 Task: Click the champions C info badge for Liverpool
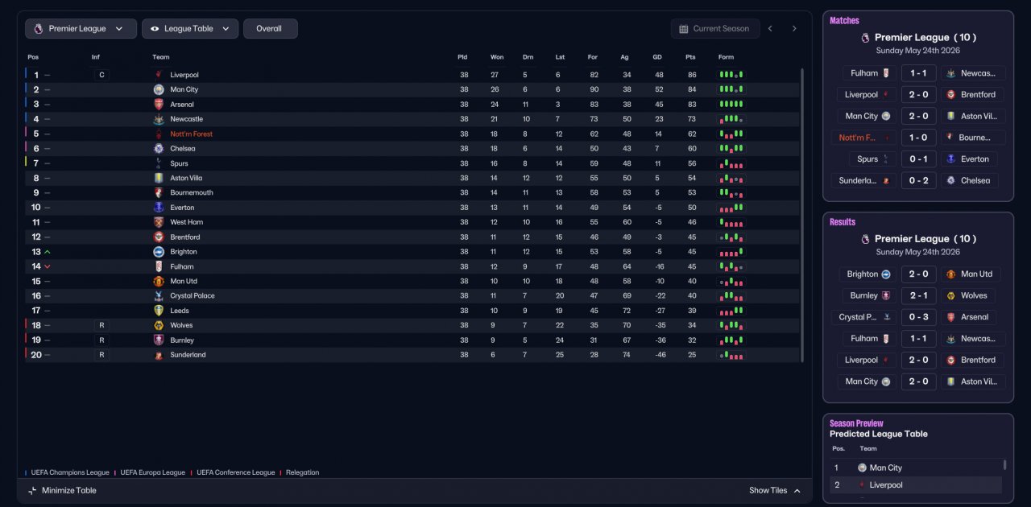coord(101,75)
